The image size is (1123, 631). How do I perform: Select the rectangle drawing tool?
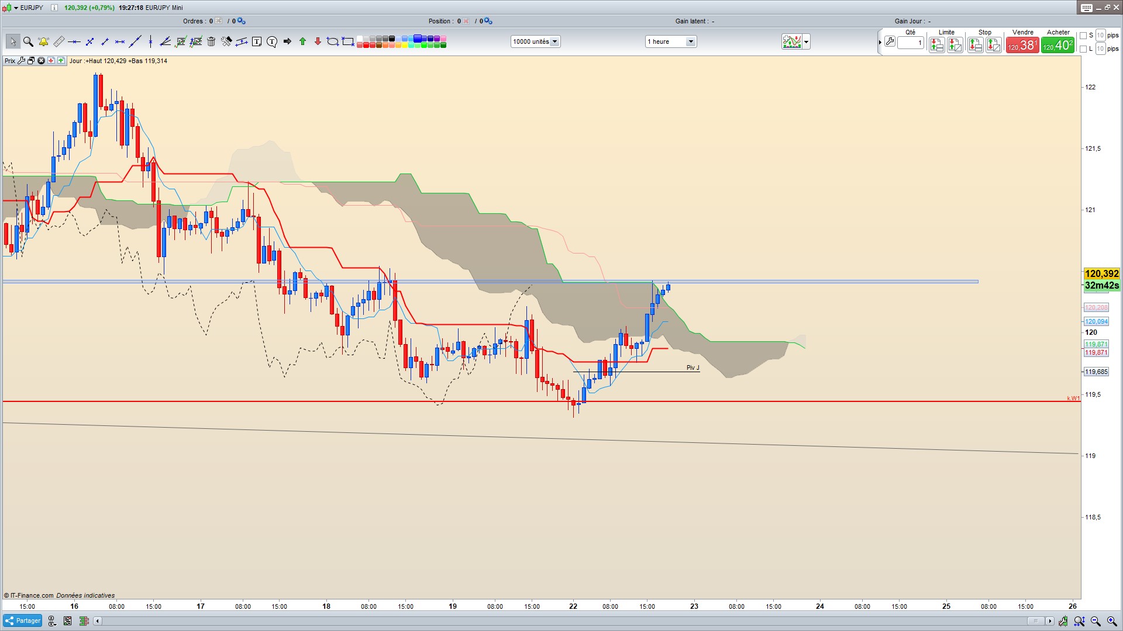(x=348, y=41)
